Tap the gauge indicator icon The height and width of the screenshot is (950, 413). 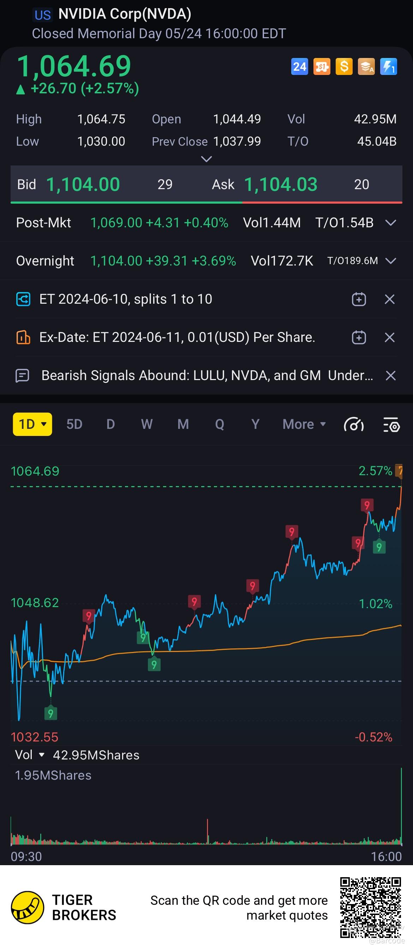point(354,425)
